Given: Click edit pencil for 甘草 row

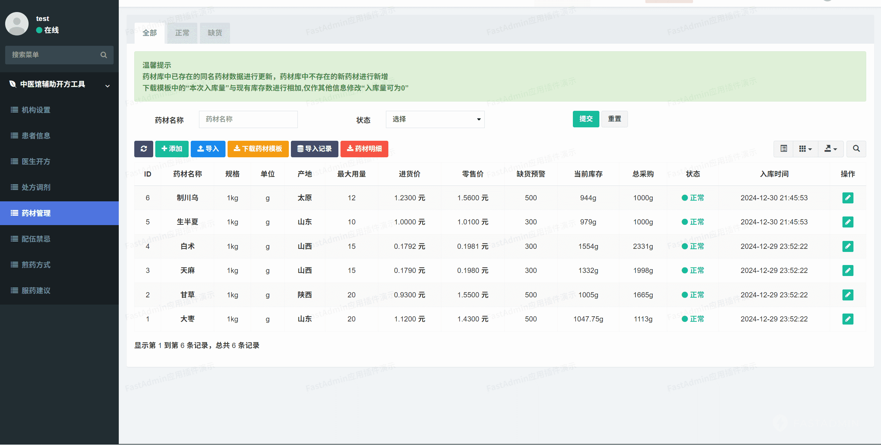Looking at the screenshot, I should click(847, 295).
